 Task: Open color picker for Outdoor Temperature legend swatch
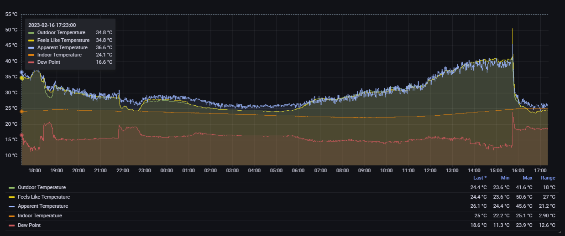[x=12, y=188]
